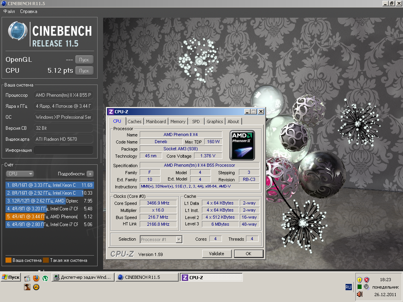Select ranking row 6 Intel Core i7 5.06
403x302 pixels.
50,225
